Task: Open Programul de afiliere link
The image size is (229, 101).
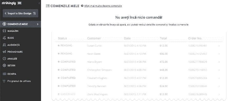Action: coord(19,81)
